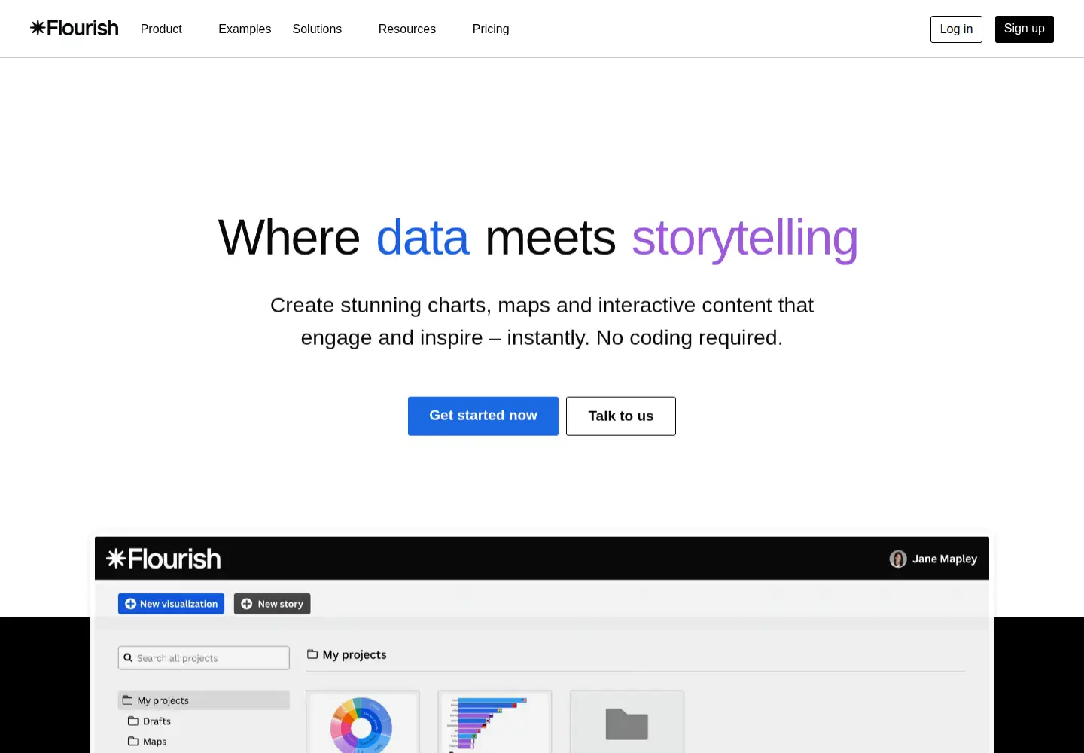This screenshot has height=753, width=1084.
Task: Click the Sign up button
Action: [x=1025, y=29]
